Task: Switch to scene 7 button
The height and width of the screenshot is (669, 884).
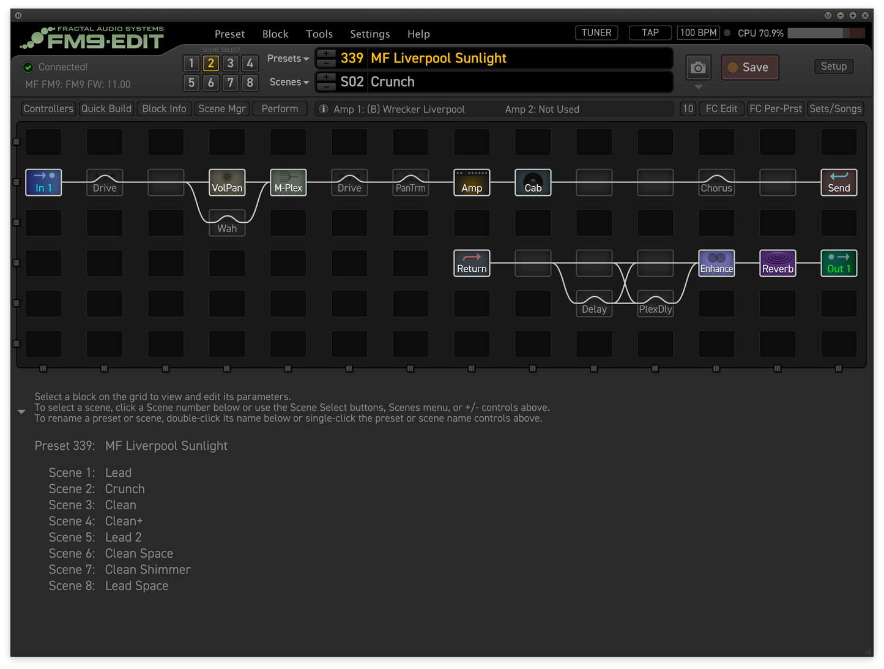Action: (x=231, y=83)
